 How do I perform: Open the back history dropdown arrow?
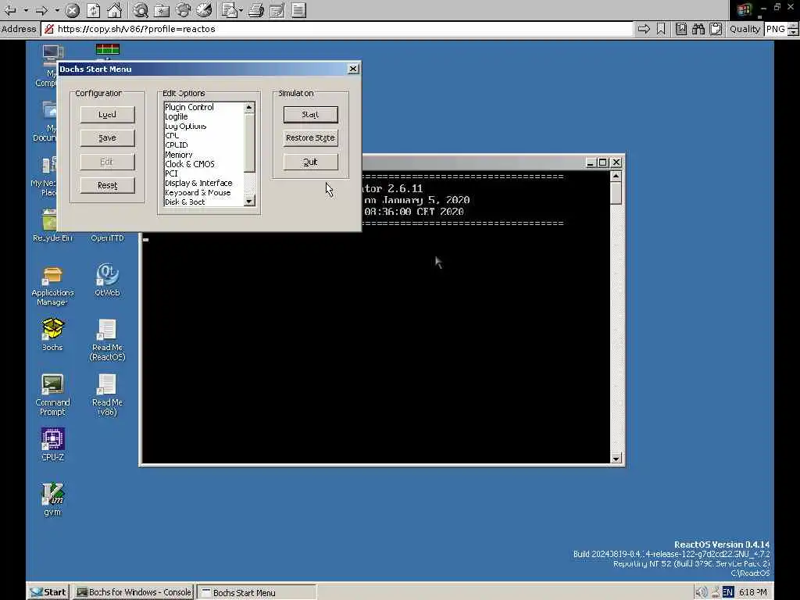[x=26, y=9]
